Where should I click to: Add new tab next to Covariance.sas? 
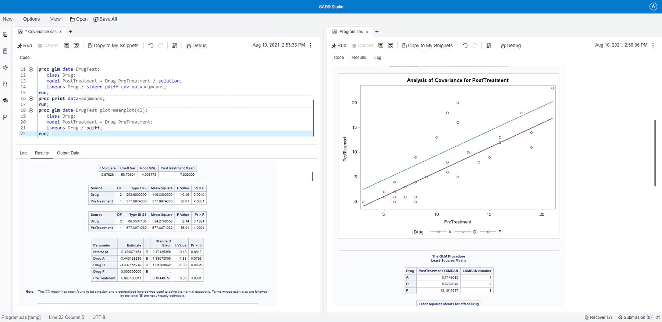click(x=71, y=32)
